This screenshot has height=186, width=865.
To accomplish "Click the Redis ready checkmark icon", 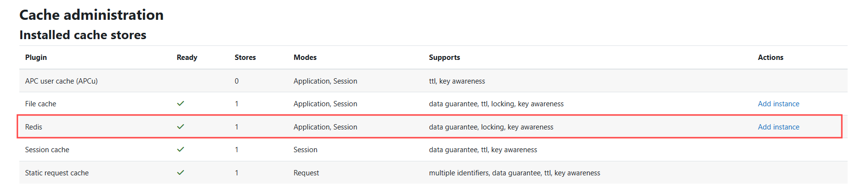I will click(181, 127).
